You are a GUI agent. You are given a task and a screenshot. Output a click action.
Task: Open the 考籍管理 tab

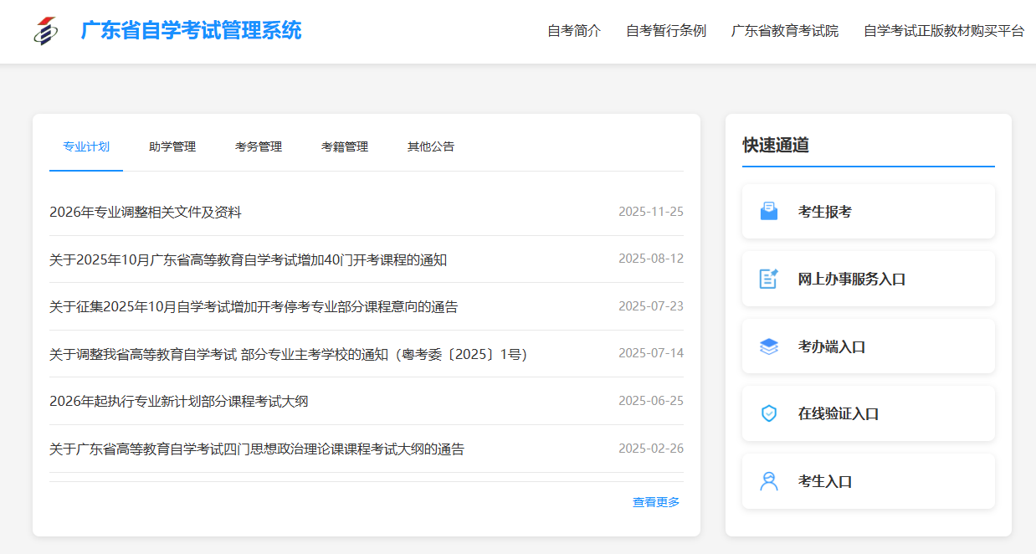345,146
